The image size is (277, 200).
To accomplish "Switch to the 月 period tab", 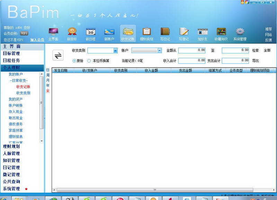I will coord(48,80).
